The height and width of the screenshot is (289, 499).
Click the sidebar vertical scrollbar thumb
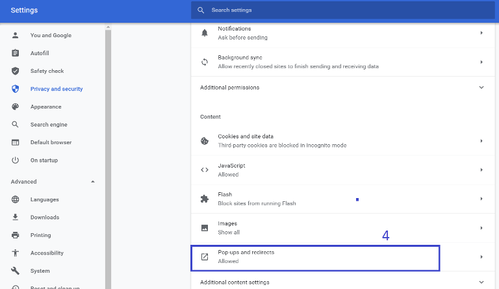109,159
